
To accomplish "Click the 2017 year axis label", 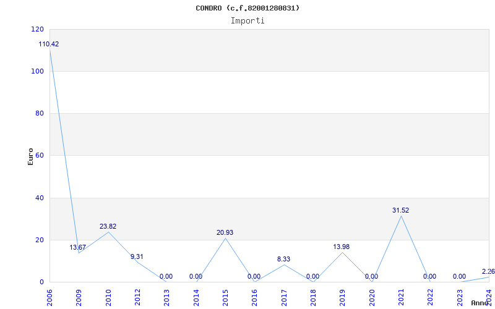I will (x=284, y=298).
